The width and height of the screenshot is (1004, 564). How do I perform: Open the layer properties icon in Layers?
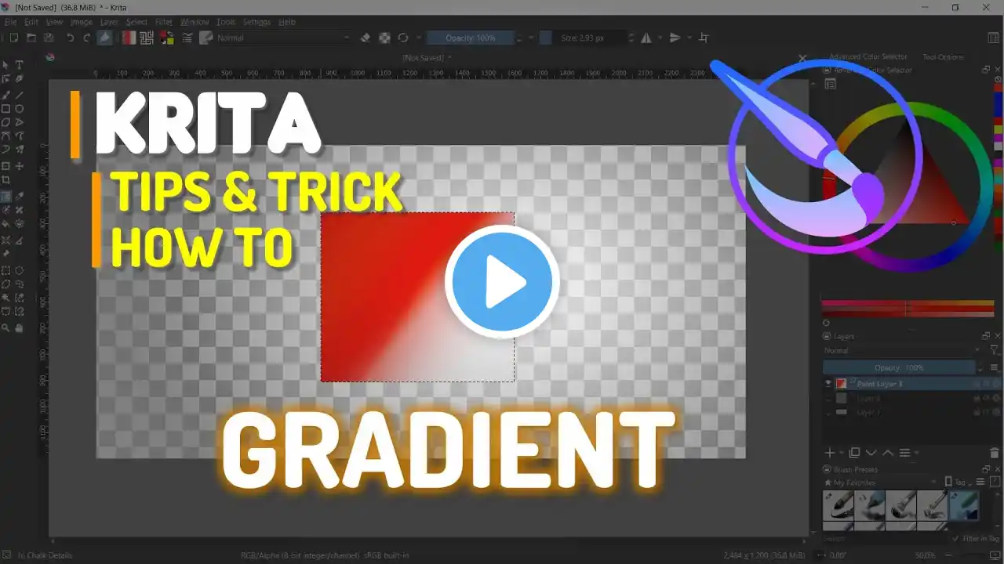[904, 453]
